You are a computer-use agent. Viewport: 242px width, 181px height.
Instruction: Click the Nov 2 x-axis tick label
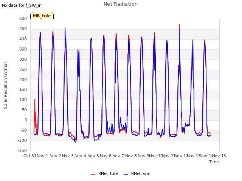click(x=55, y=156)
